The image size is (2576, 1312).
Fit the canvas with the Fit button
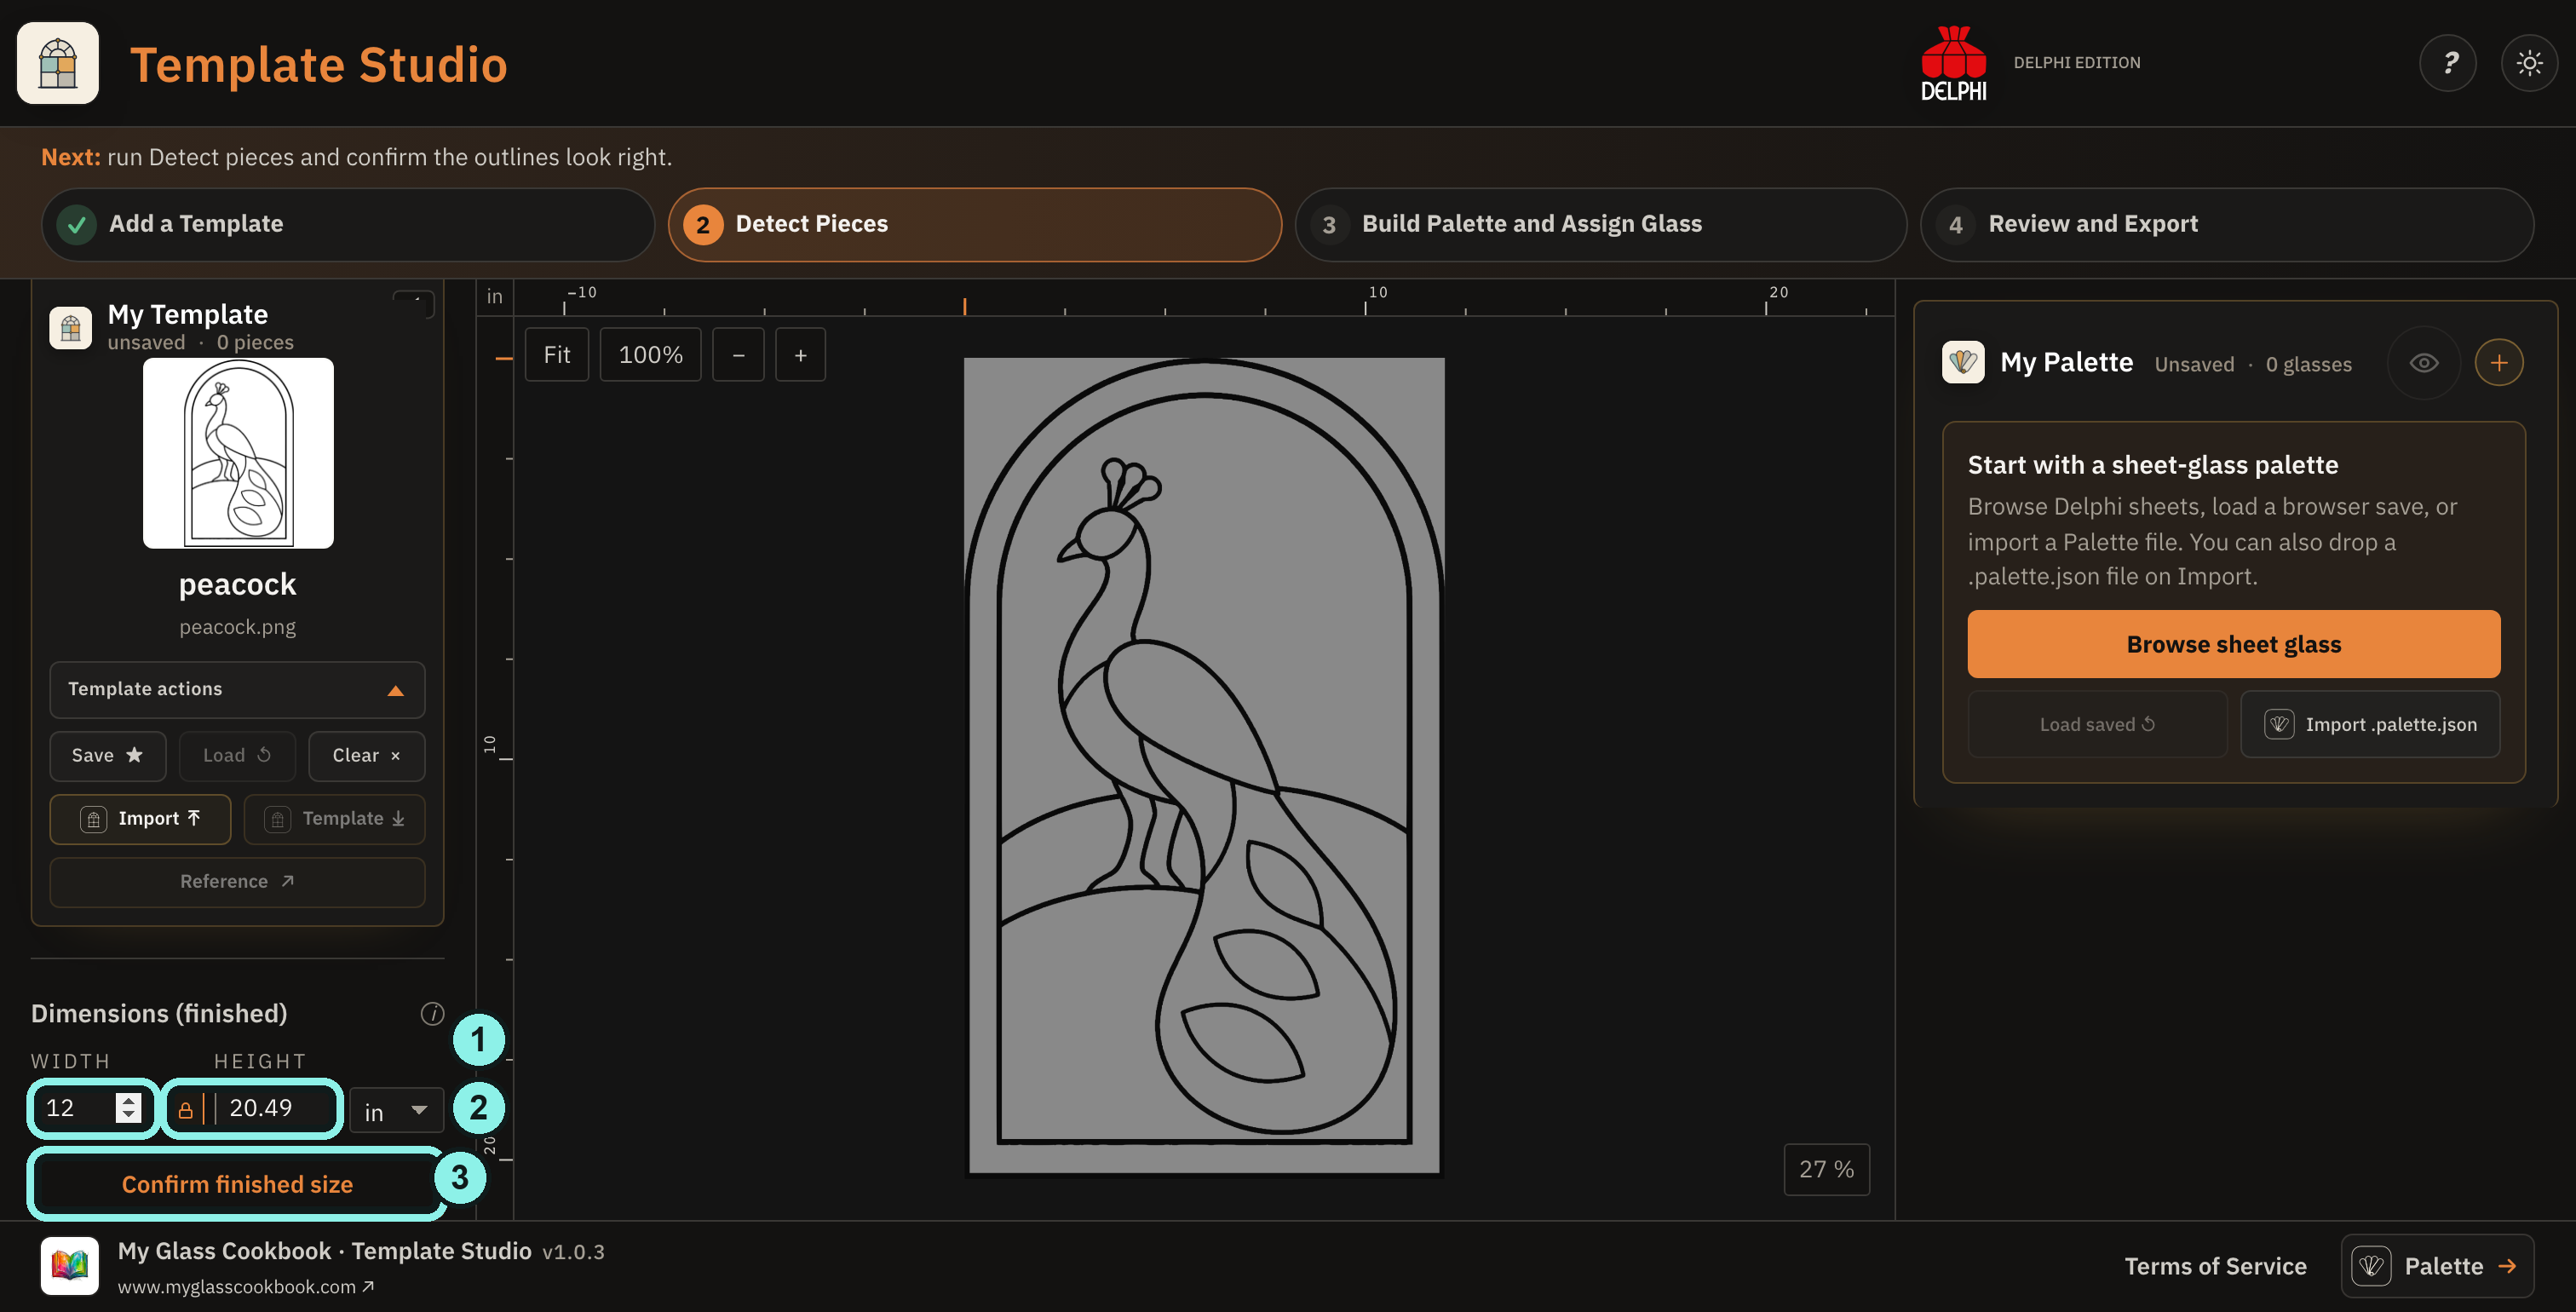(x=556, y=355)
